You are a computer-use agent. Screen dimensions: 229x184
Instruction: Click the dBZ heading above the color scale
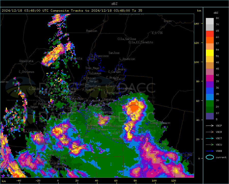coord(216,13)
